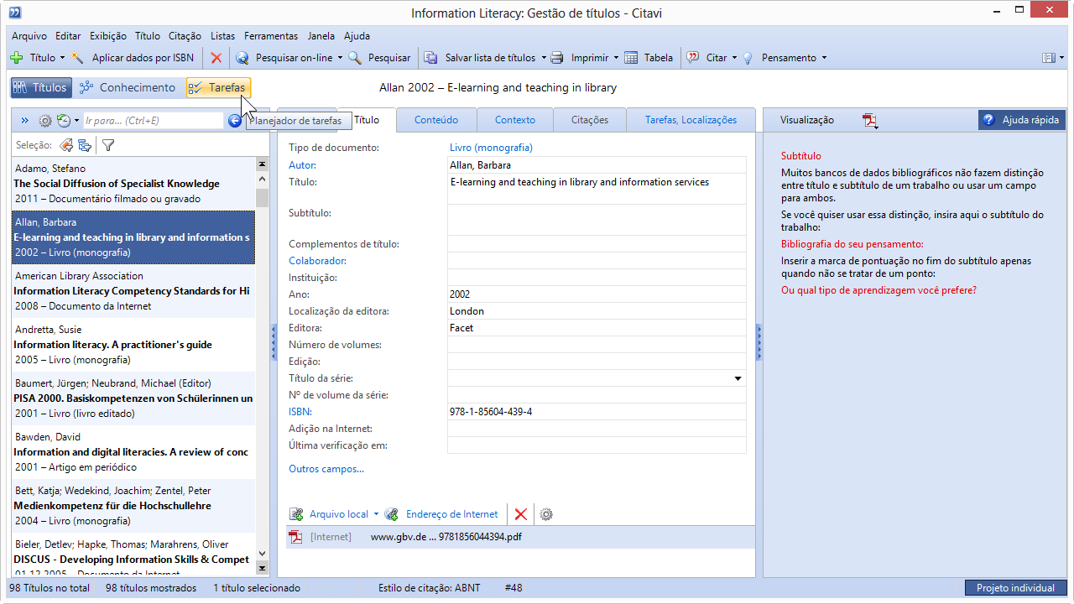
Task: Expand Salvar lista de títulos dropdown arrow
Action: 543,58
